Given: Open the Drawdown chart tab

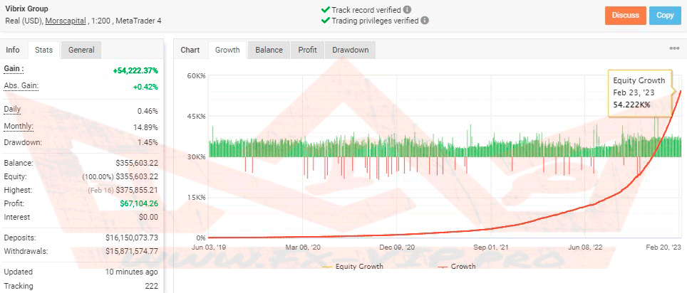Looking at the screenshot, I should pos(350,50).
